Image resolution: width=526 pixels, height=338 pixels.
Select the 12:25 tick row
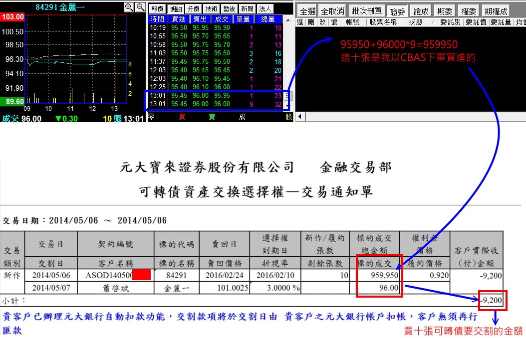click(216, 87)
